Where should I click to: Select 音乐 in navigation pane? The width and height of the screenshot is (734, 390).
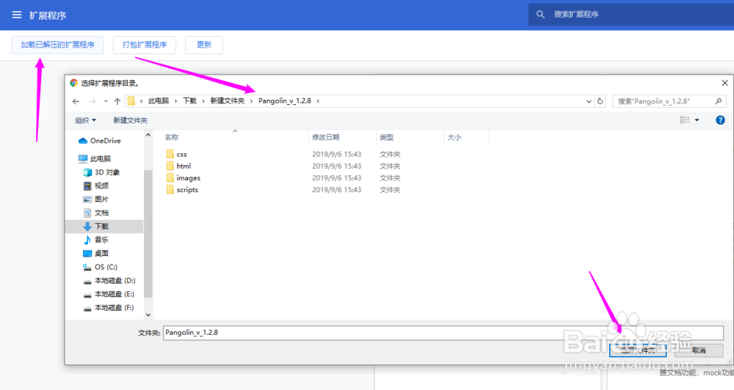96,240
